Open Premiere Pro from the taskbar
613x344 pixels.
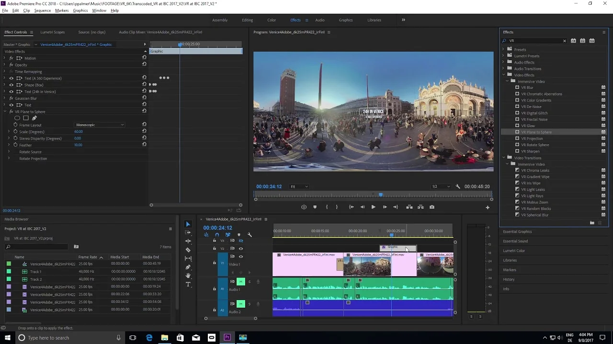coord(227,338)
